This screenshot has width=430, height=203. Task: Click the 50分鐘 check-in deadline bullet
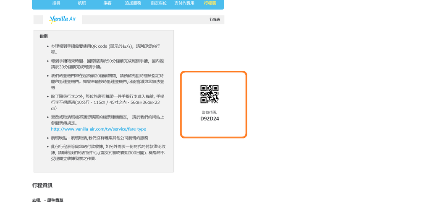pyautogui.click(x=107, y=64)
